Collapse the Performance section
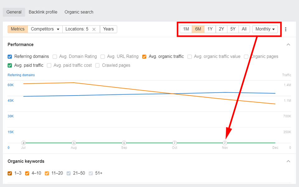Screen dimensions: 299x187 (x=288, y=45)
